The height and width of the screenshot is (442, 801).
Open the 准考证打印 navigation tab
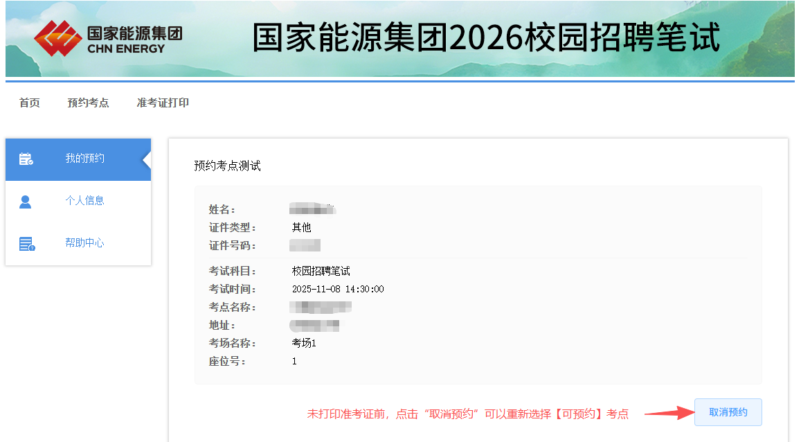[163, 103]
